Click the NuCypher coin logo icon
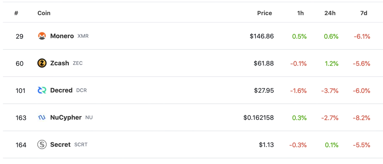383x164 pixels. coord(42,117)
